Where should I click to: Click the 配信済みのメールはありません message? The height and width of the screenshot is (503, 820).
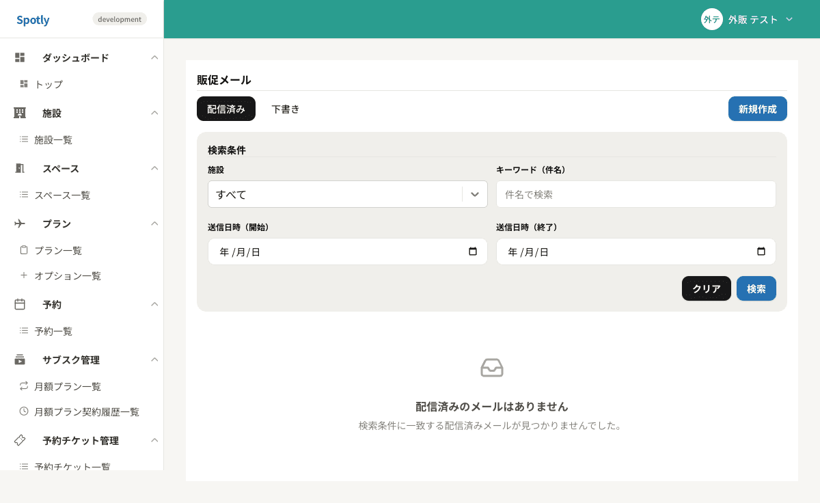point(492,407)
